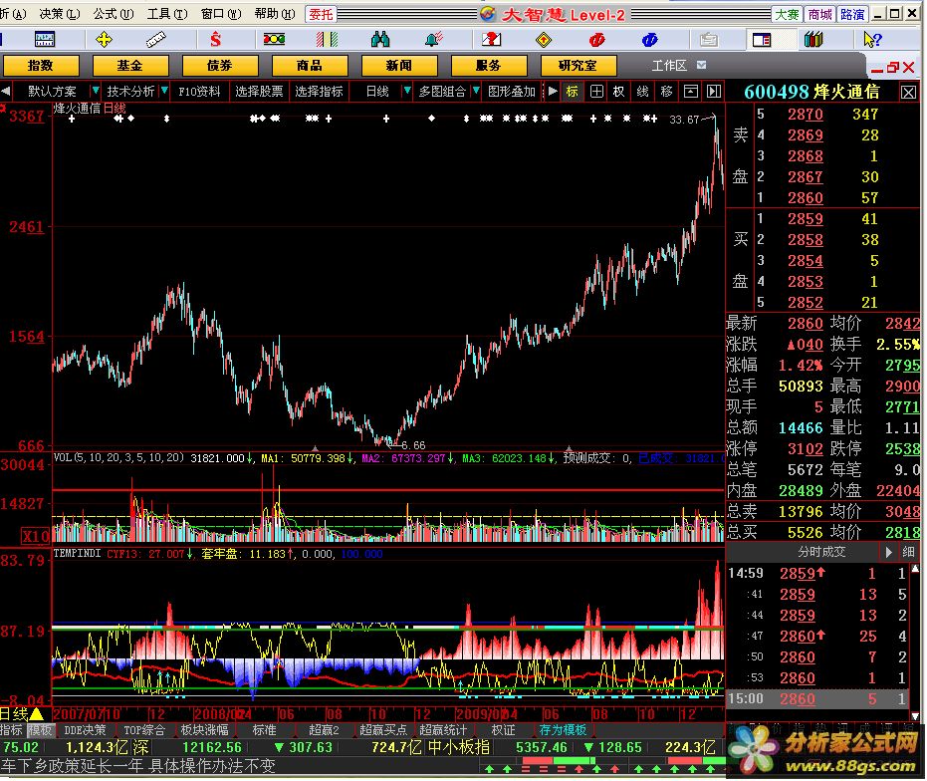Viewport: 927px width, 781px height.
Task: Click the yellow diamond toolbar icon
Action: [x=544, y=40]
